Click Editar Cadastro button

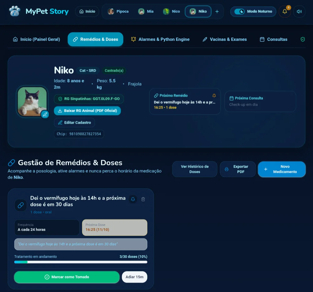[74, 123]
